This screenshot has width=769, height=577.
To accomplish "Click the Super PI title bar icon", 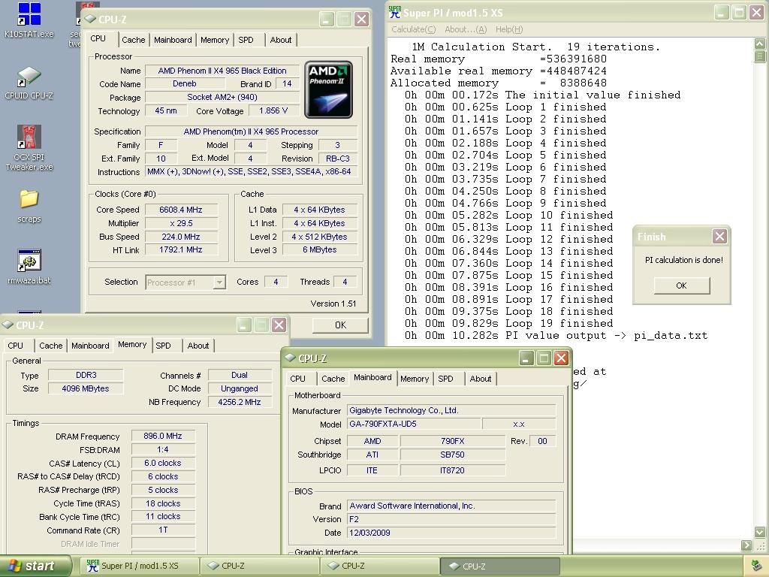I will [395, 12].
